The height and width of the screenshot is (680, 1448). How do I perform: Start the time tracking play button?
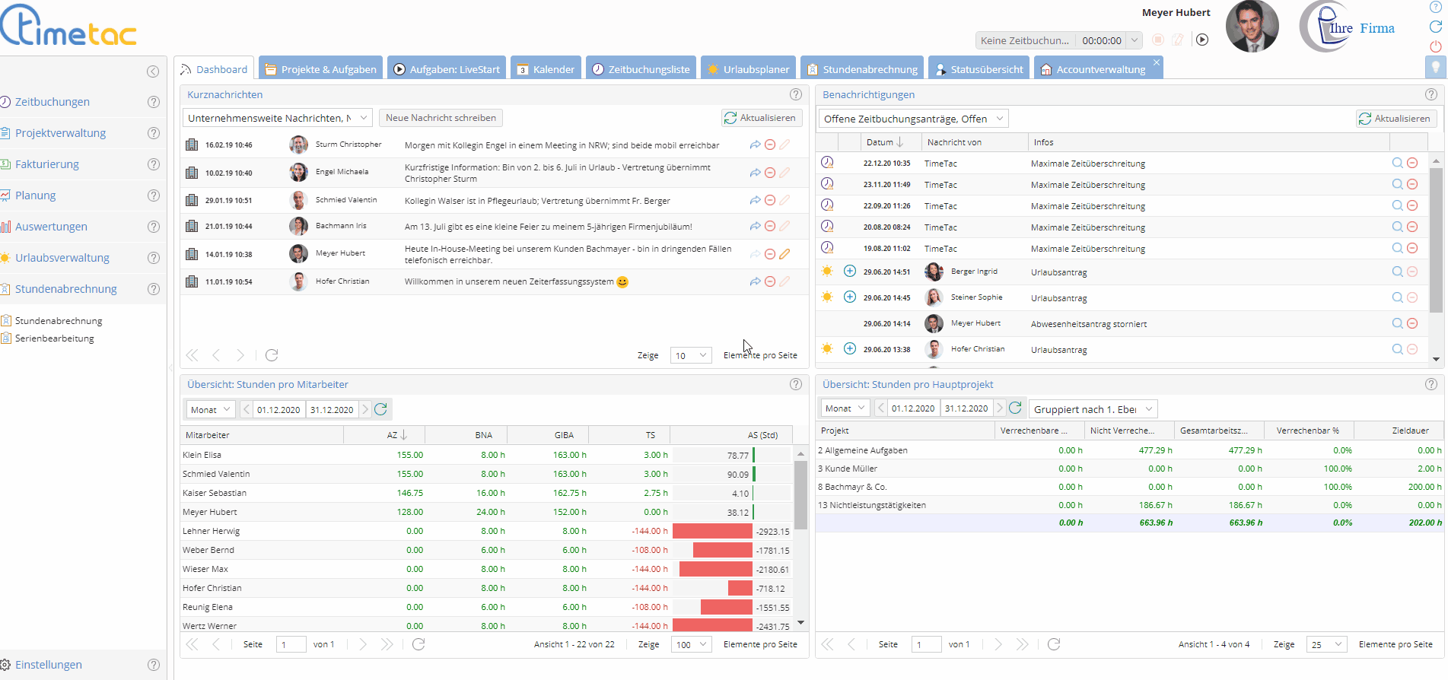1202,40
